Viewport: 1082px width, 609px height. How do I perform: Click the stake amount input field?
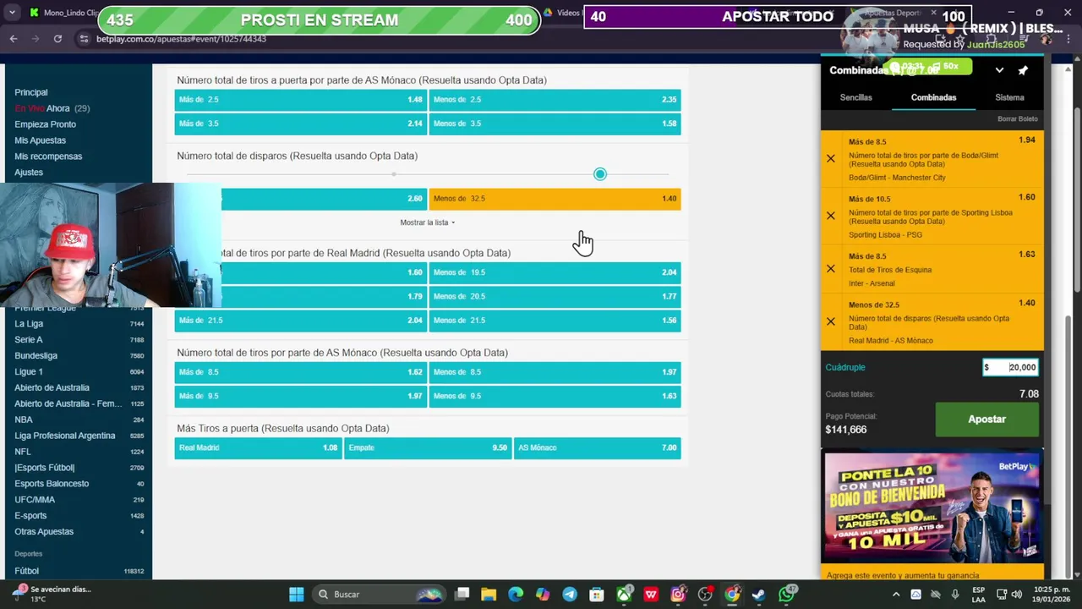[x=1010, y=367]
